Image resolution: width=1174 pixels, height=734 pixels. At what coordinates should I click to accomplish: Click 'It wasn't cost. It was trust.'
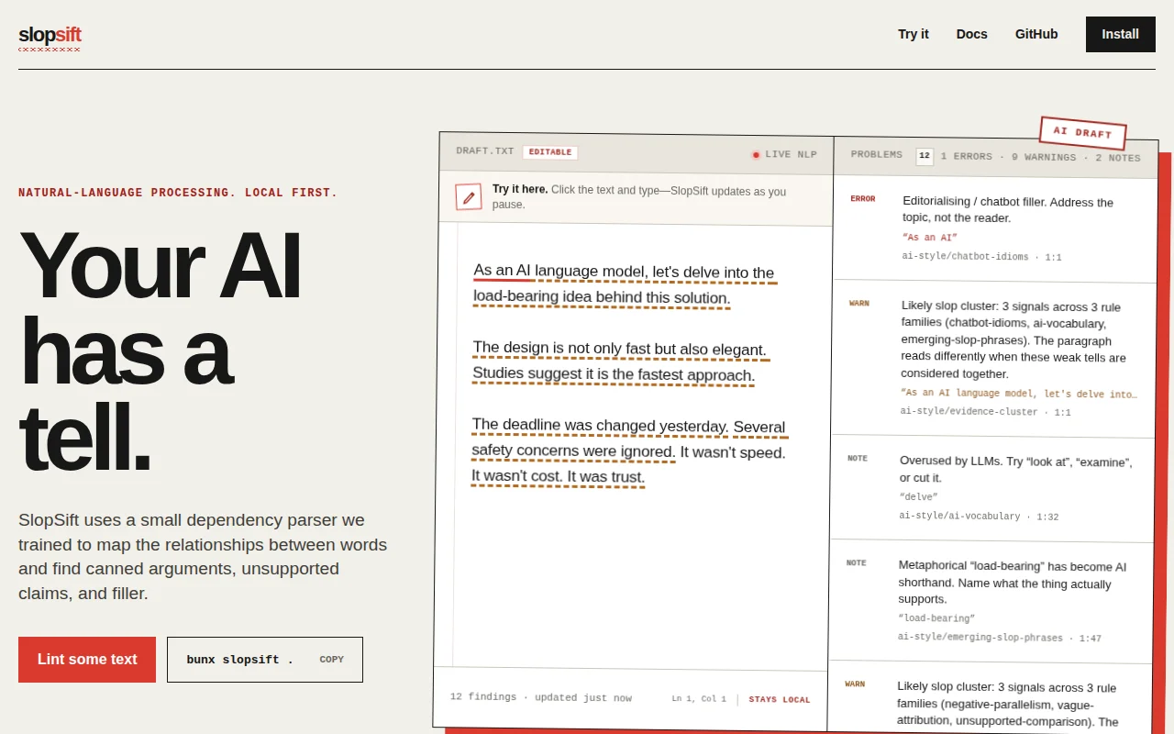pos(558,476)
